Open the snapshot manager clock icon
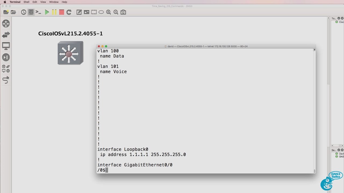Image resolution: width=344 pixels, height=193 pixels. [24, 12]
